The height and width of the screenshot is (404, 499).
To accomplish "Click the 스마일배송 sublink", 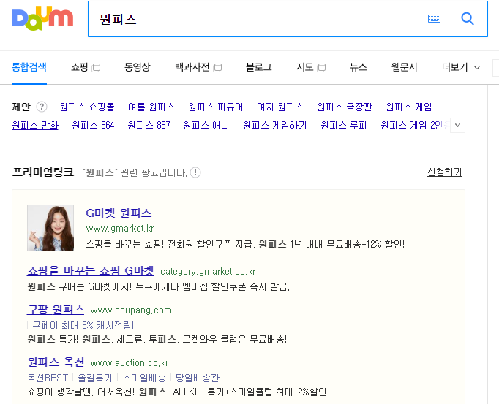I will click(144, 378).
